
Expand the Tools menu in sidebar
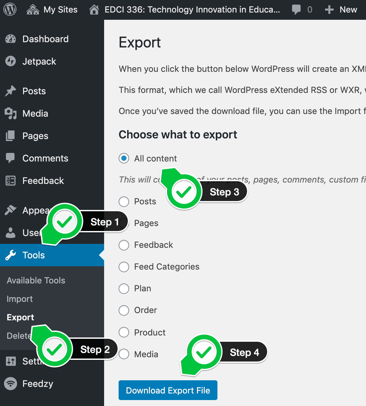(x=34, y=255)
